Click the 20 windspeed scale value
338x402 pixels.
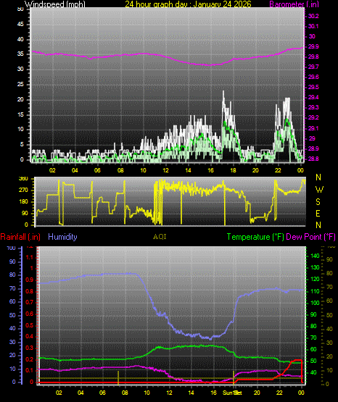tap(20, 99)
